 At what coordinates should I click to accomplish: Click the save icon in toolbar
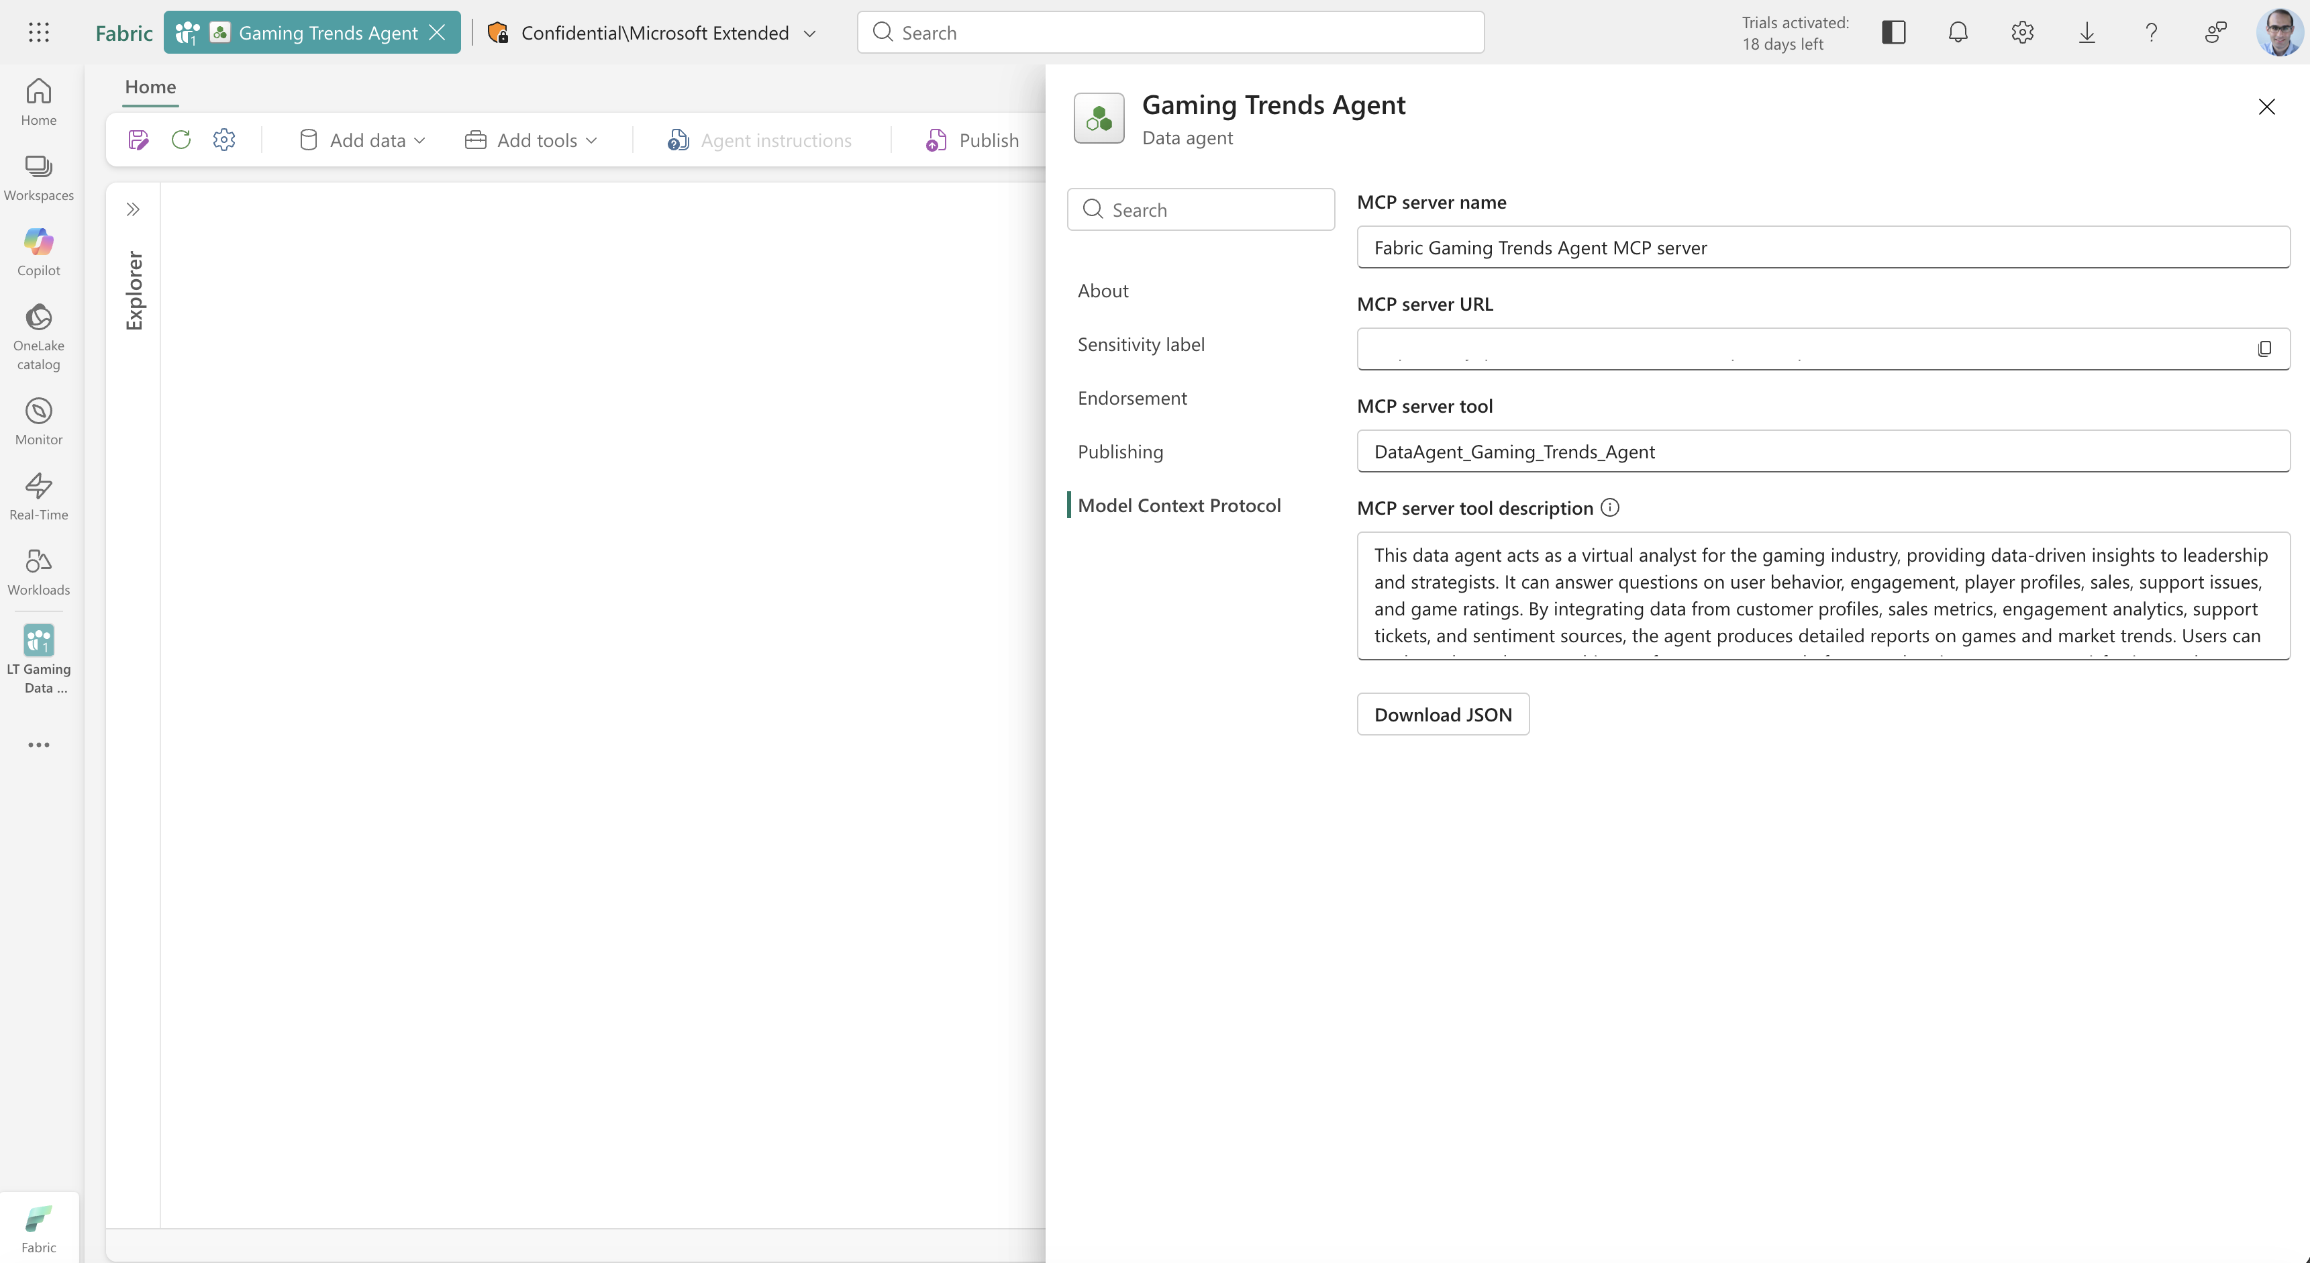point(138,140)
